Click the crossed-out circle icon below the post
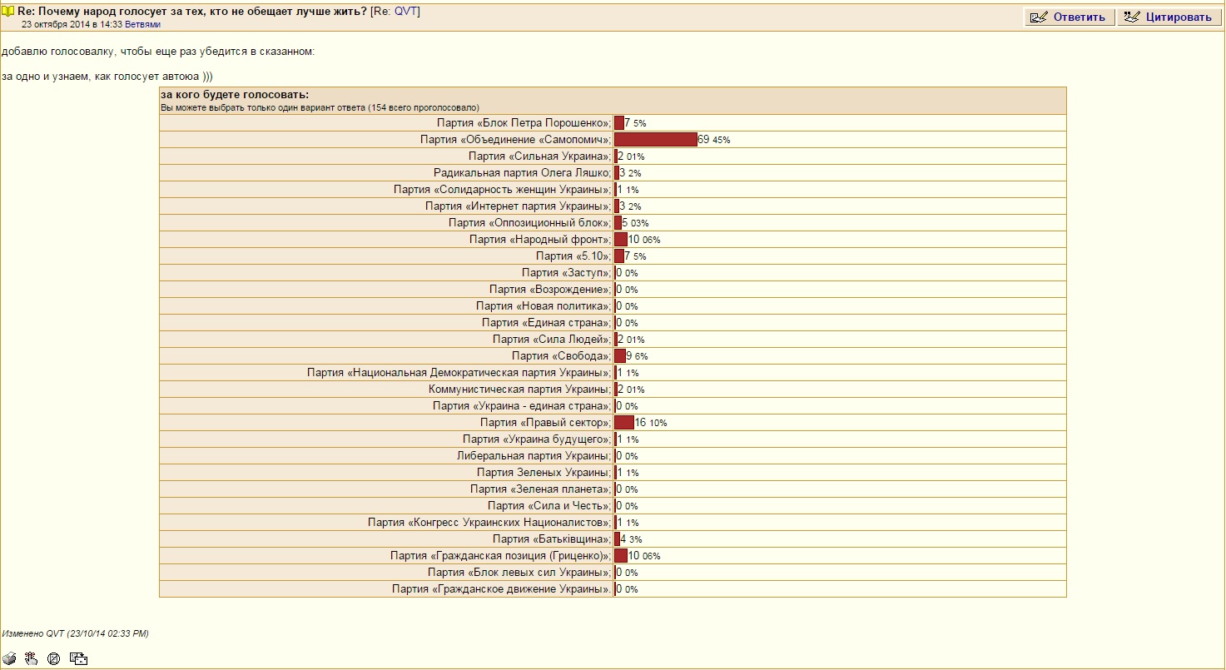 54,659
